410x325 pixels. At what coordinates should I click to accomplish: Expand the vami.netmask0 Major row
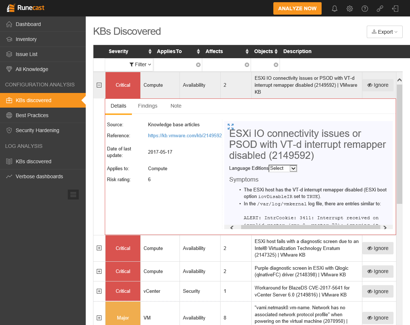pyautogui.click(x=99, y=318)
